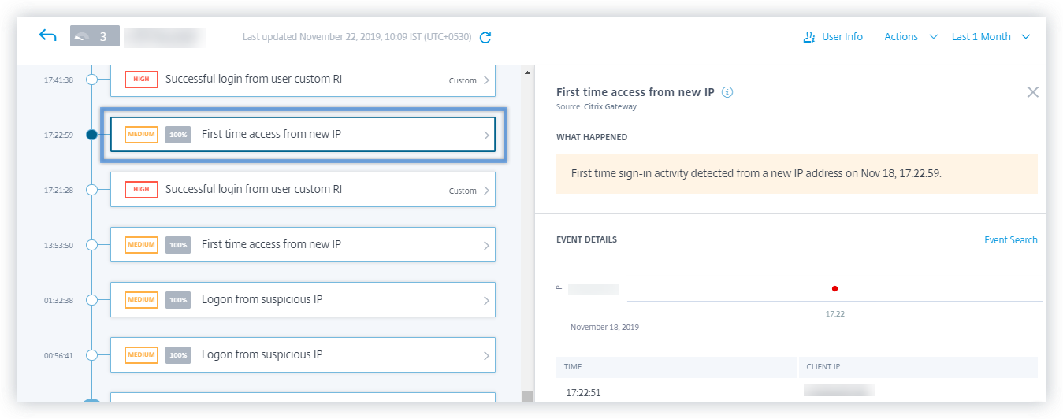This screenshot has width=1063, height=419.
Task: Expand the 17:41:38 Successful login entry chevron
Action: click(486, 80)
